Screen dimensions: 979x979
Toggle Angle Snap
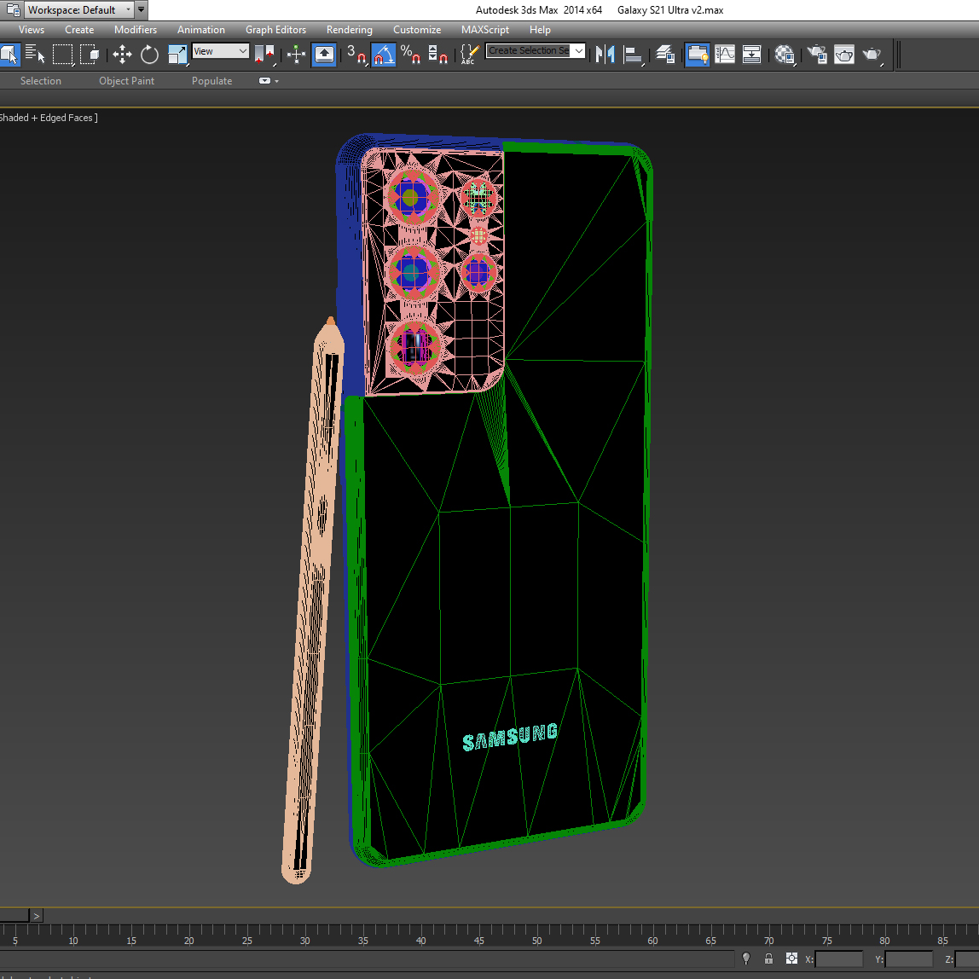(x=384, y=55)
